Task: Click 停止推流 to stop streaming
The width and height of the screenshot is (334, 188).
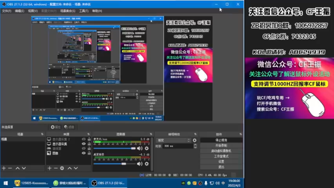Action: coord(221,140)
